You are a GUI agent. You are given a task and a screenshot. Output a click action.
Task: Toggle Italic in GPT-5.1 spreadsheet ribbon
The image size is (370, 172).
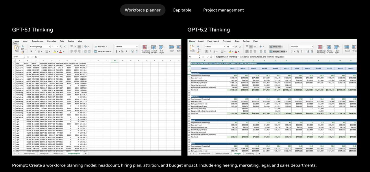pyautogui.click(x=35, y=51)
